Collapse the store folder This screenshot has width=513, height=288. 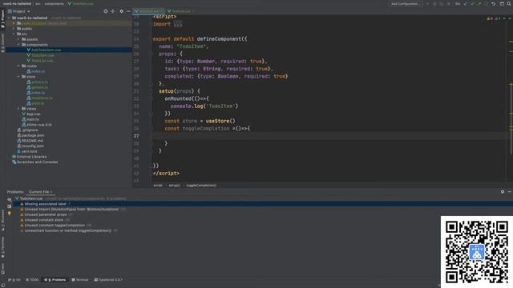pyautogui.click(x=18, y=77)
